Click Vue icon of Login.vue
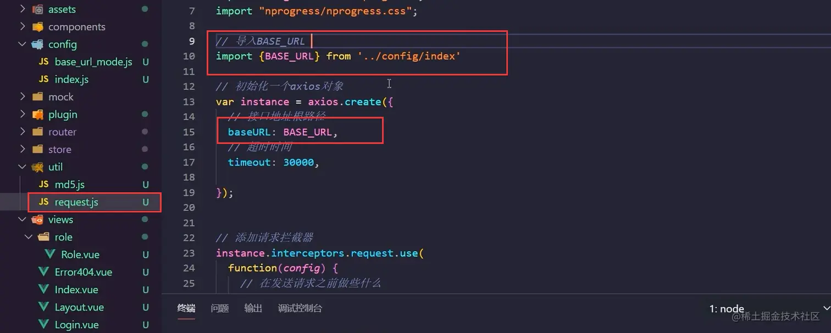This screenshot has width=831, height=333. click(44, 325)
